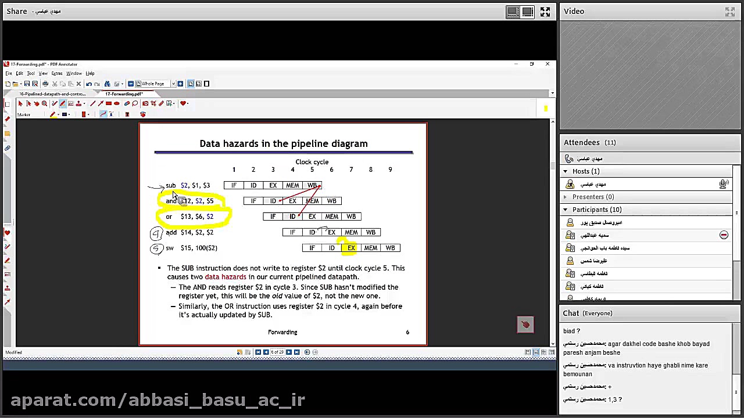Select the Rectangle shape tool
Image resolution: width=744 pixels, height=418 pixels.
tap(109, 103)
